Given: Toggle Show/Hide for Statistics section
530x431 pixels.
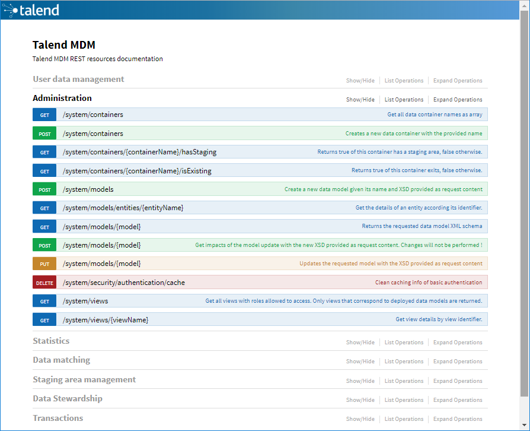Looking at the screenshot, I should [360, 343].
